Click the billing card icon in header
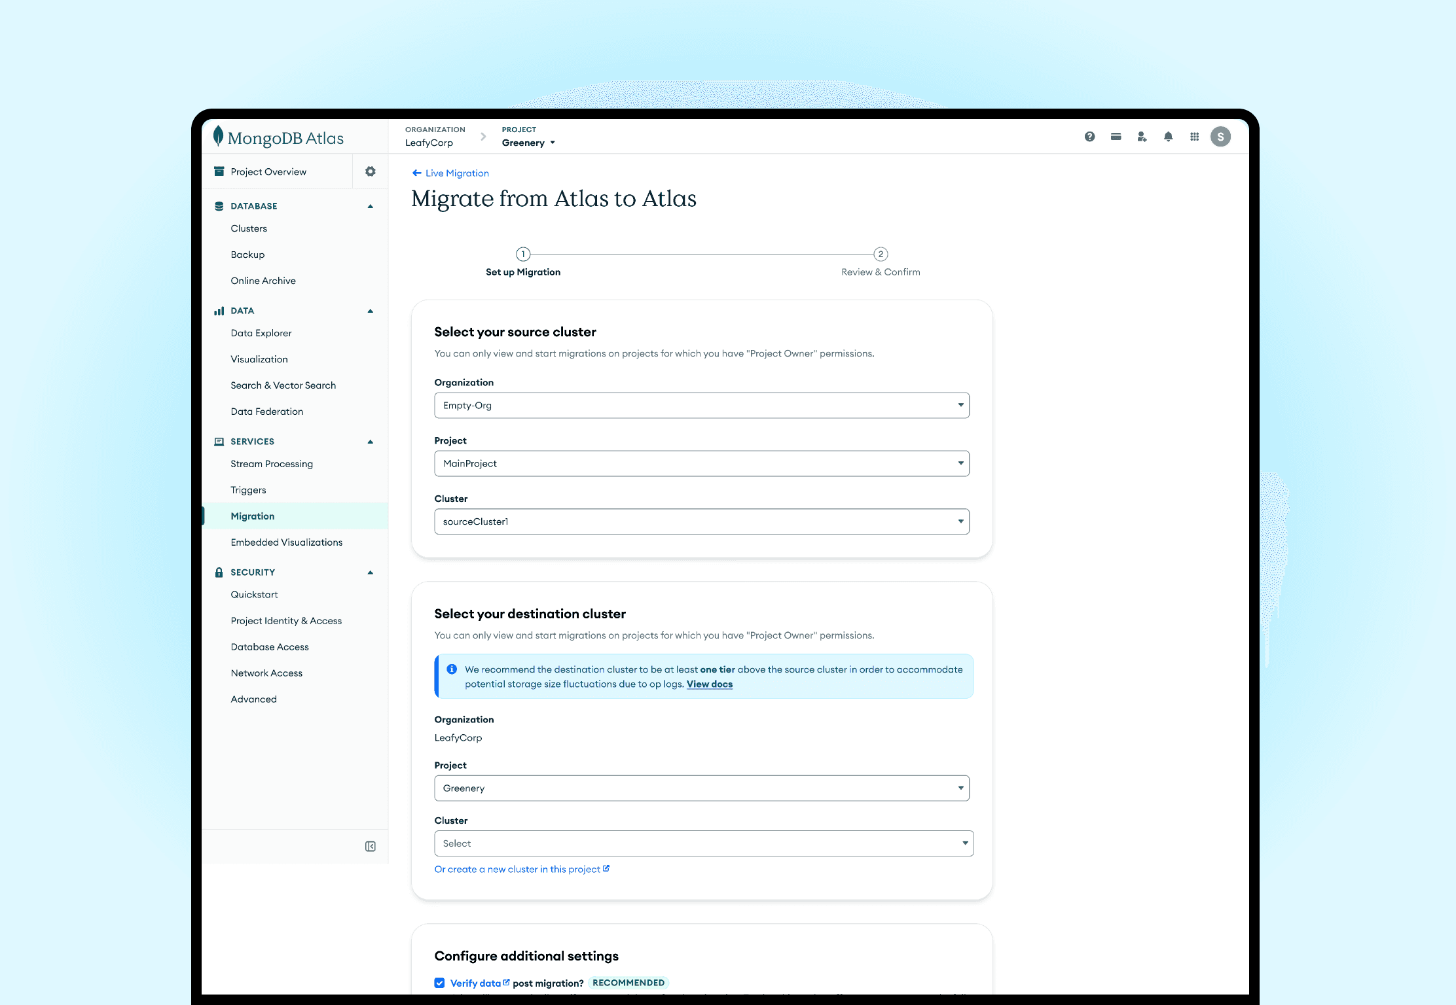Image resolution: width=1456 pixels, height=1005 pixels. point(1116,137)
